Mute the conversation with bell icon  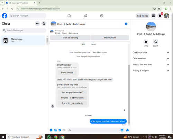[146, 42]
